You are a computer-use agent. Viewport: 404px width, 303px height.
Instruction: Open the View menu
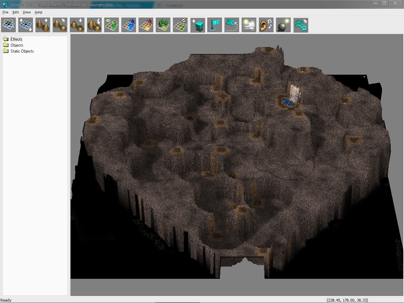click(27, 12)
